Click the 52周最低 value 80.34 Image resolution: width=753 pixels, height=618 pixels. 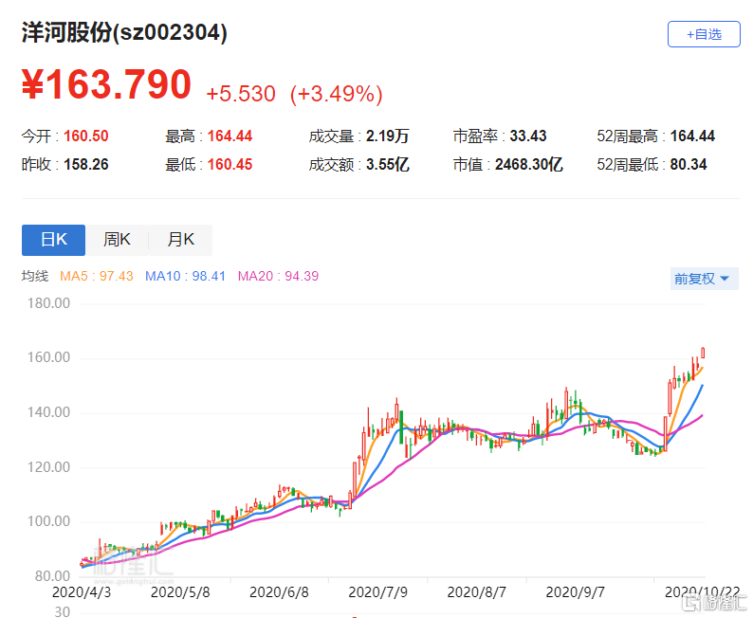[689, 165]
